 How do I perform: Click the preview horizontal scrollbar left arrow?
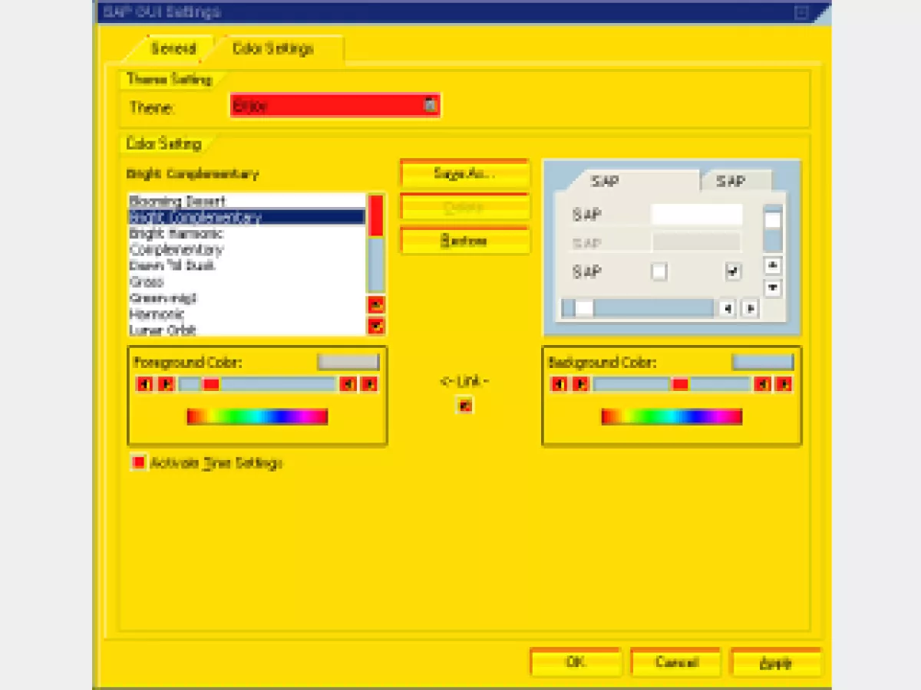click(x=728, y=308)
